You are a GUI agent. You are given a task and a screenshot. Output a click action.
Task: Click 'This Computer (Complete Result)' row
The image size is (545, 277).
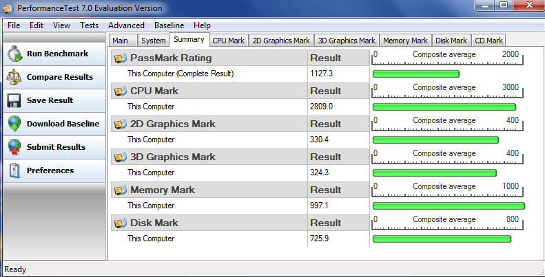(x=209, y=74)
